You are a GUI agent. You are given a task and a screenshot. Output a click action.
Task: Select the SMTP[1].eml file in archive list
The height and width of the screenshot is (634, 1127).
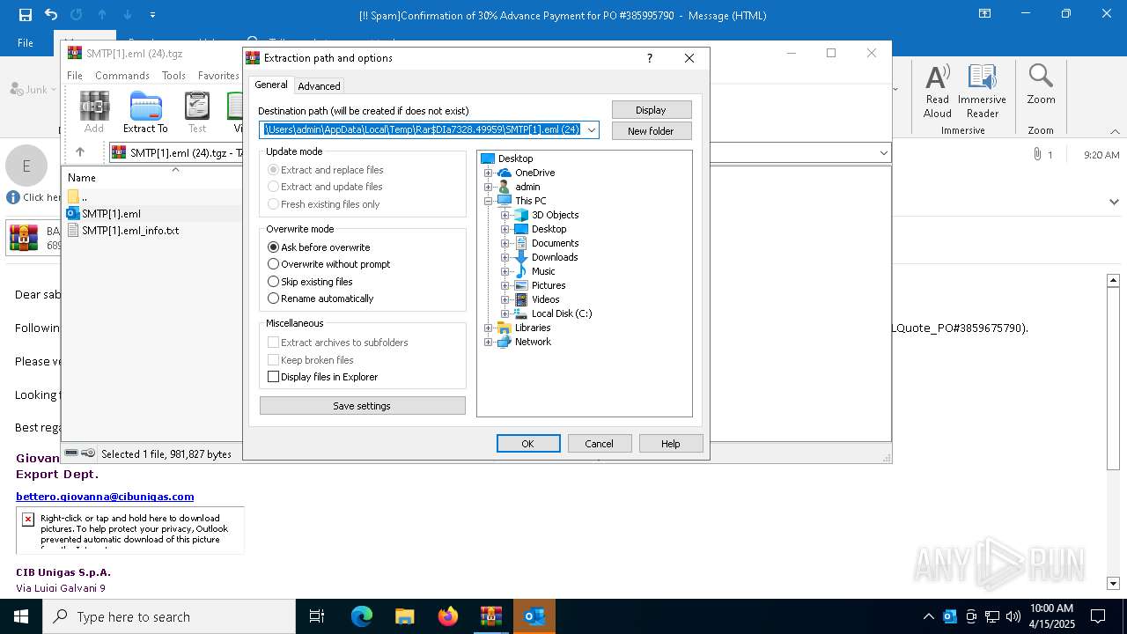[111, 213]
